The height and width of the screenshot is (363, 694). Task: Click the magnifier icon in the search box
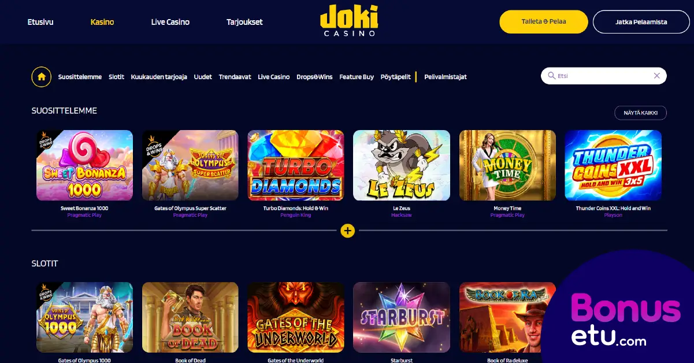click(551, 76)
